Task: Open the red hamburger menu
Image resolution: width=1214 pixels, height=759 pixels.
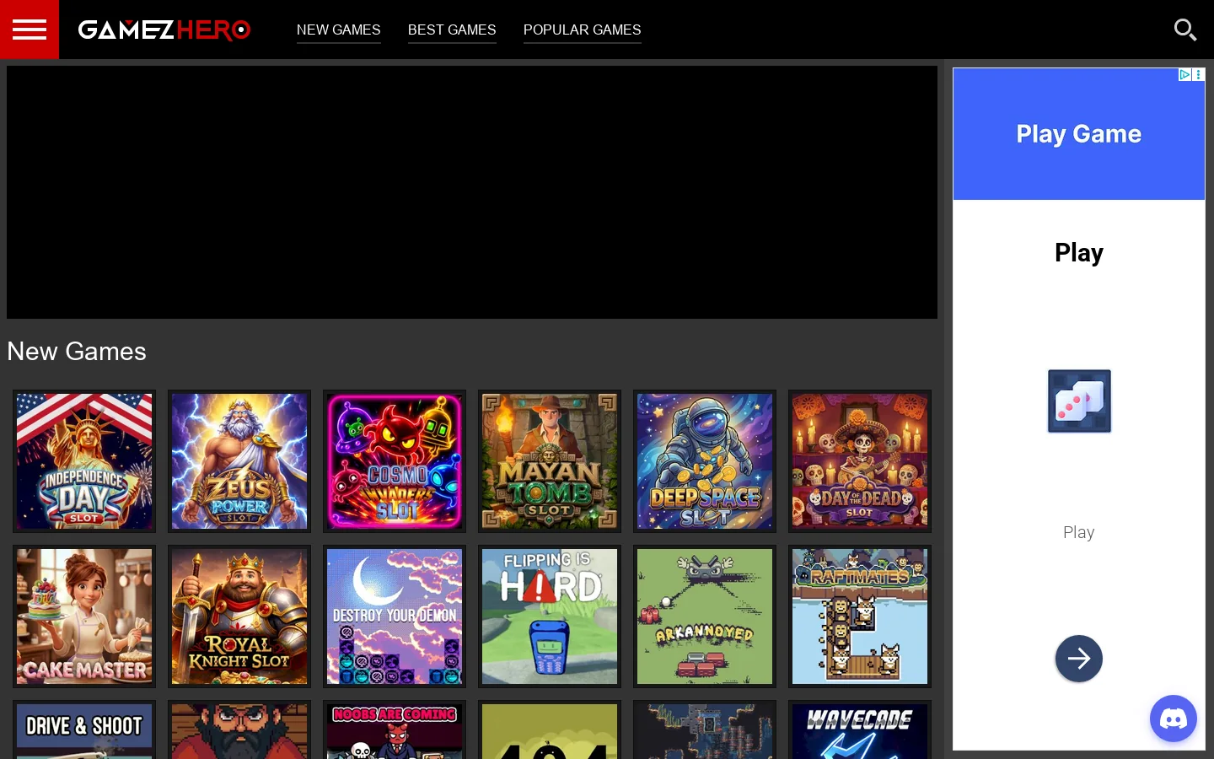Action: pyautogui.click(x=30, y=30)
